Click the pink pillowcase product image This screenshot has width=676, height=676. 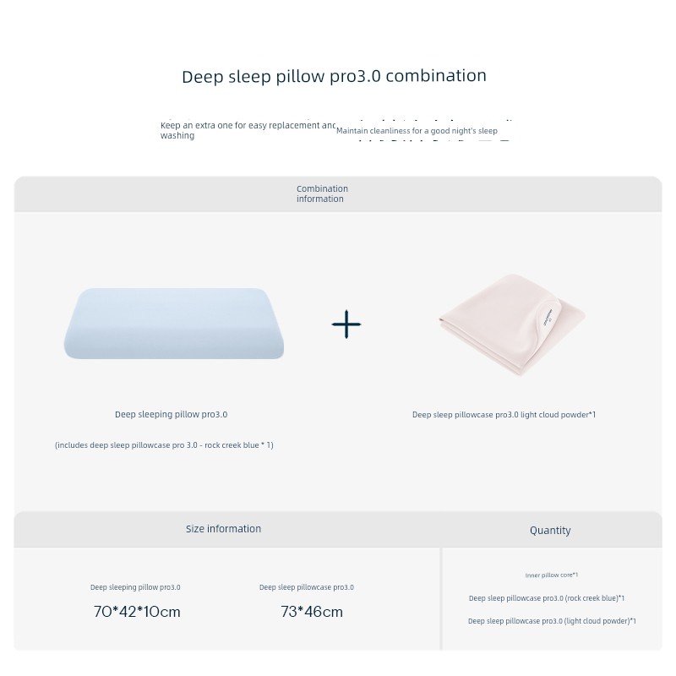coord(507,323)
